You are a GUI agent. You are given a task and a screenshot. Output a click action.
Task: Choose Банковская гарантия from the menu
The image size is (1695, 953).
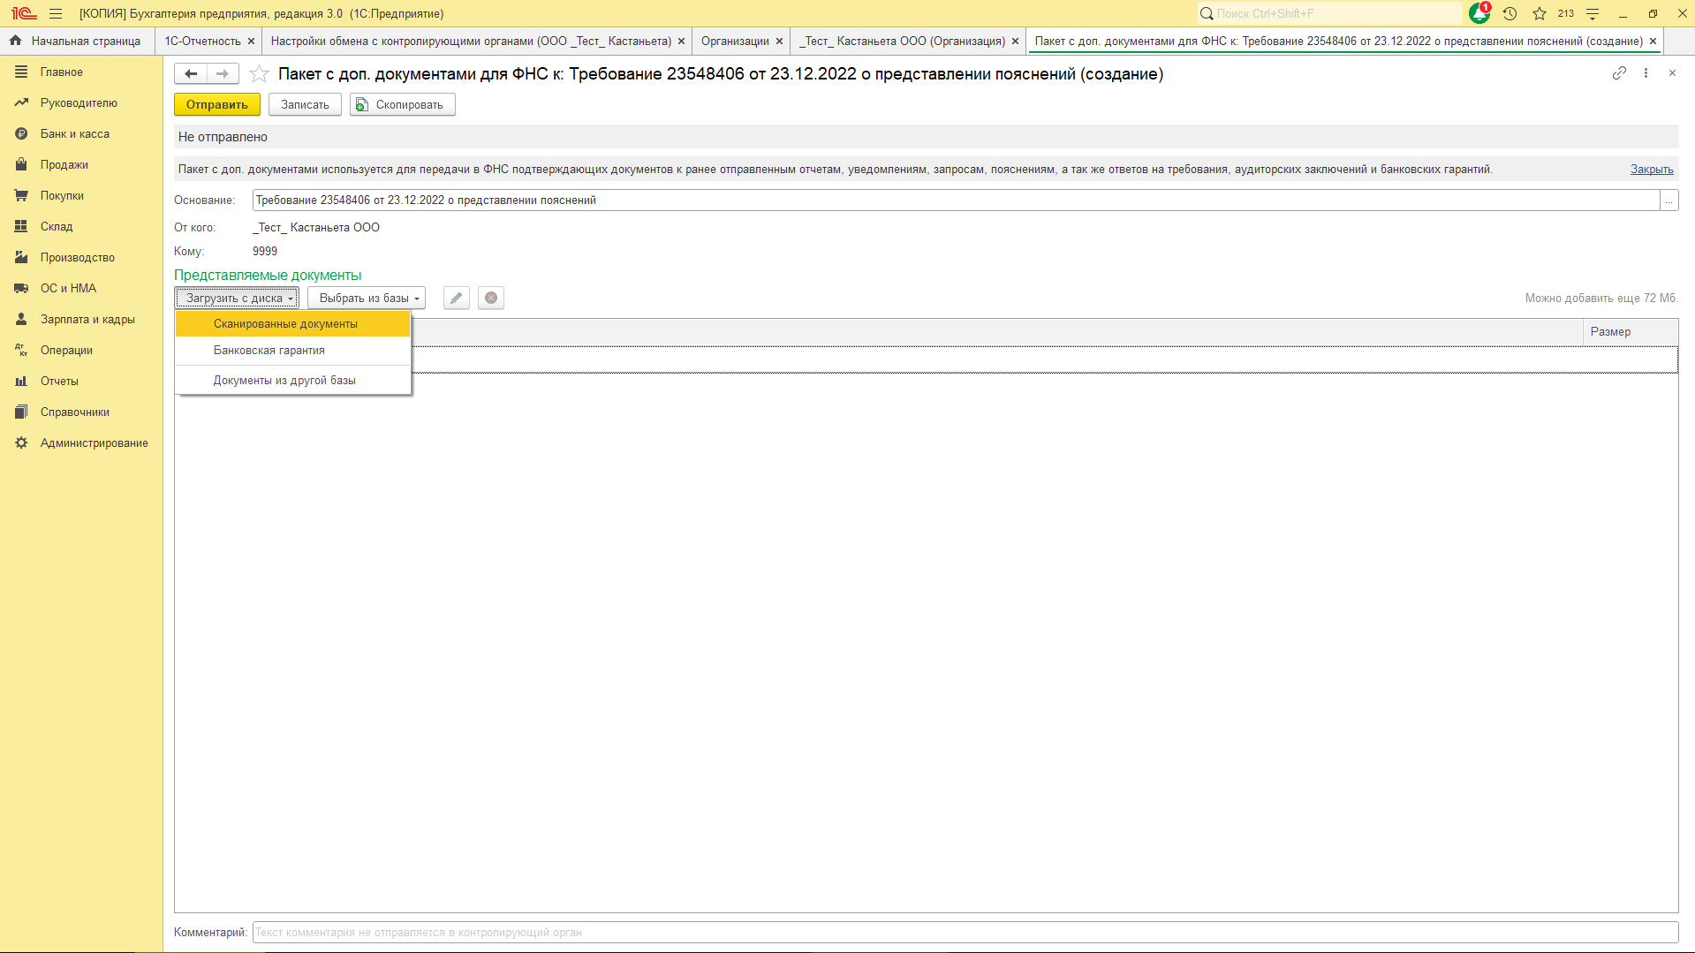click(x=269, y=351)
